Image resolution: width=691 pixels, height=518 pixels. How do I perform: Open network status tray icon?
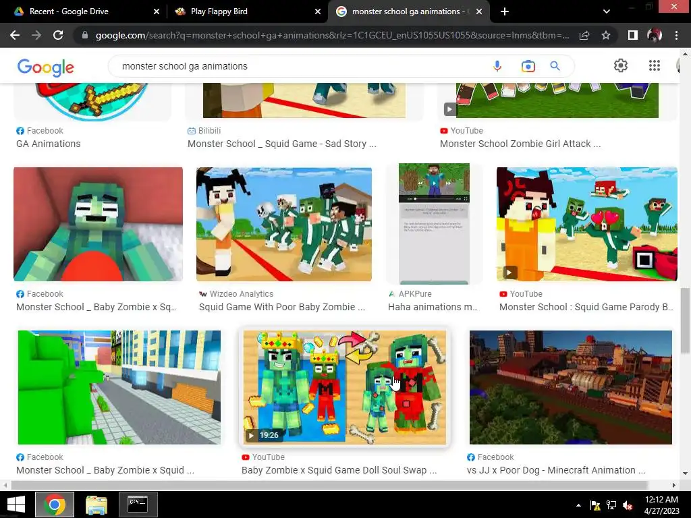coord(611,505)
